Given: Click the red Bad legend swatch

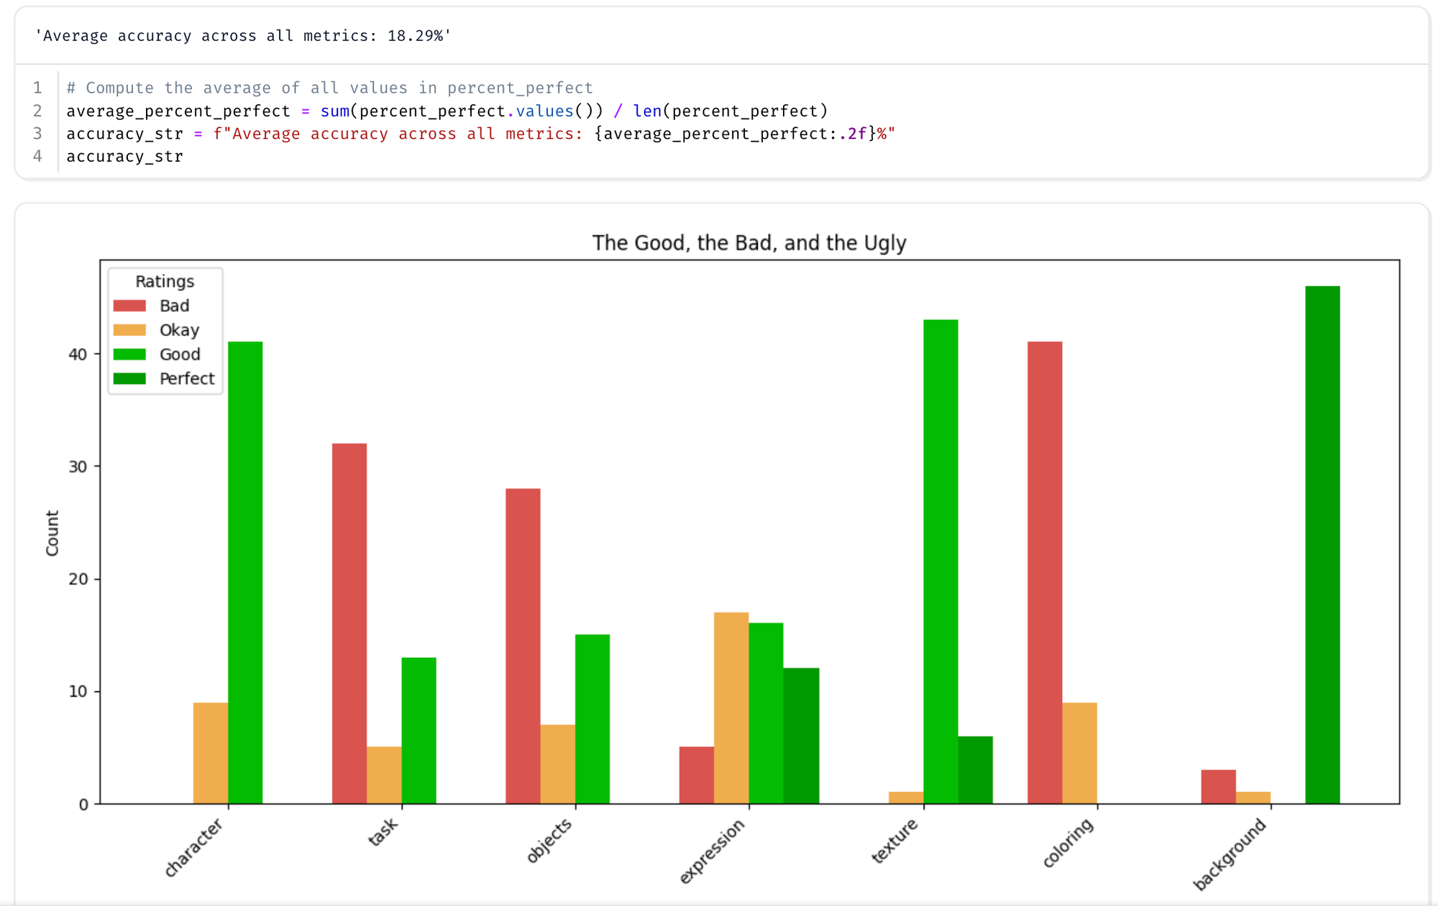Looking at the screenshot, I should tap(129, 306).
